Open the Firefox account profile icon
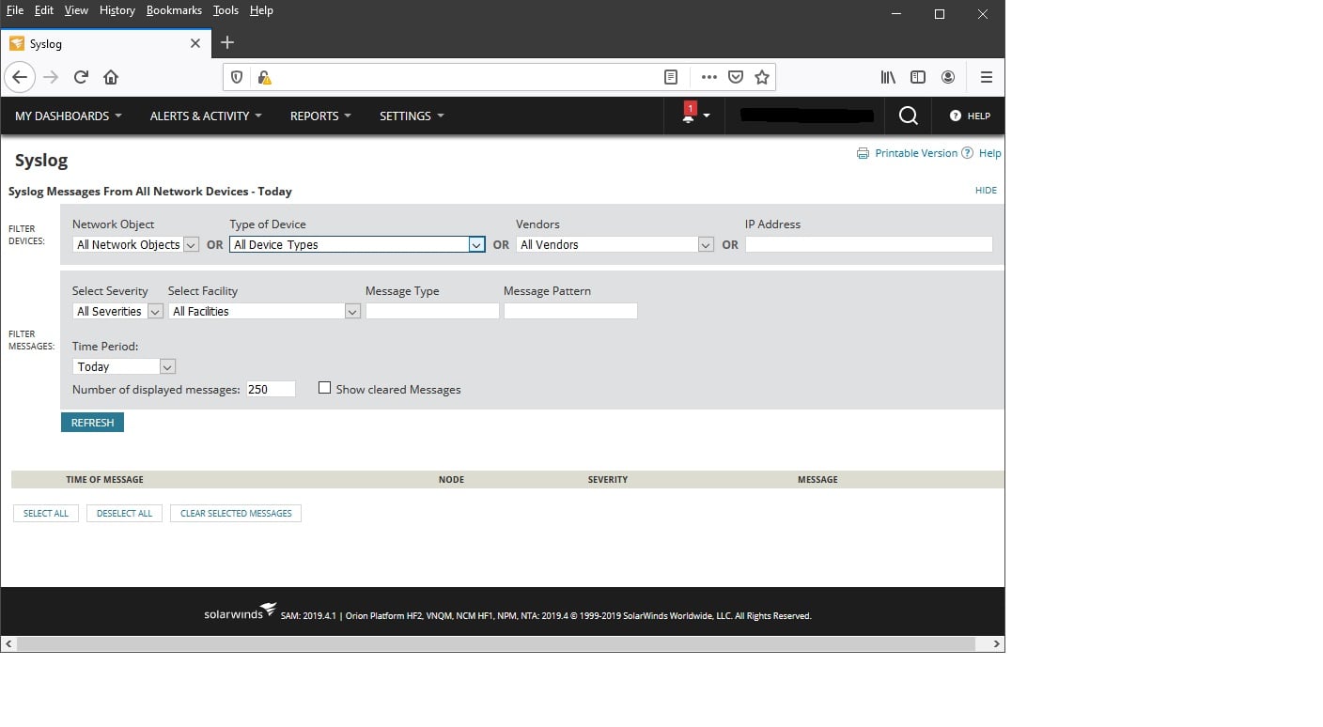The width and height of the screenshot is (1323, 727). (x=948, y=77)
